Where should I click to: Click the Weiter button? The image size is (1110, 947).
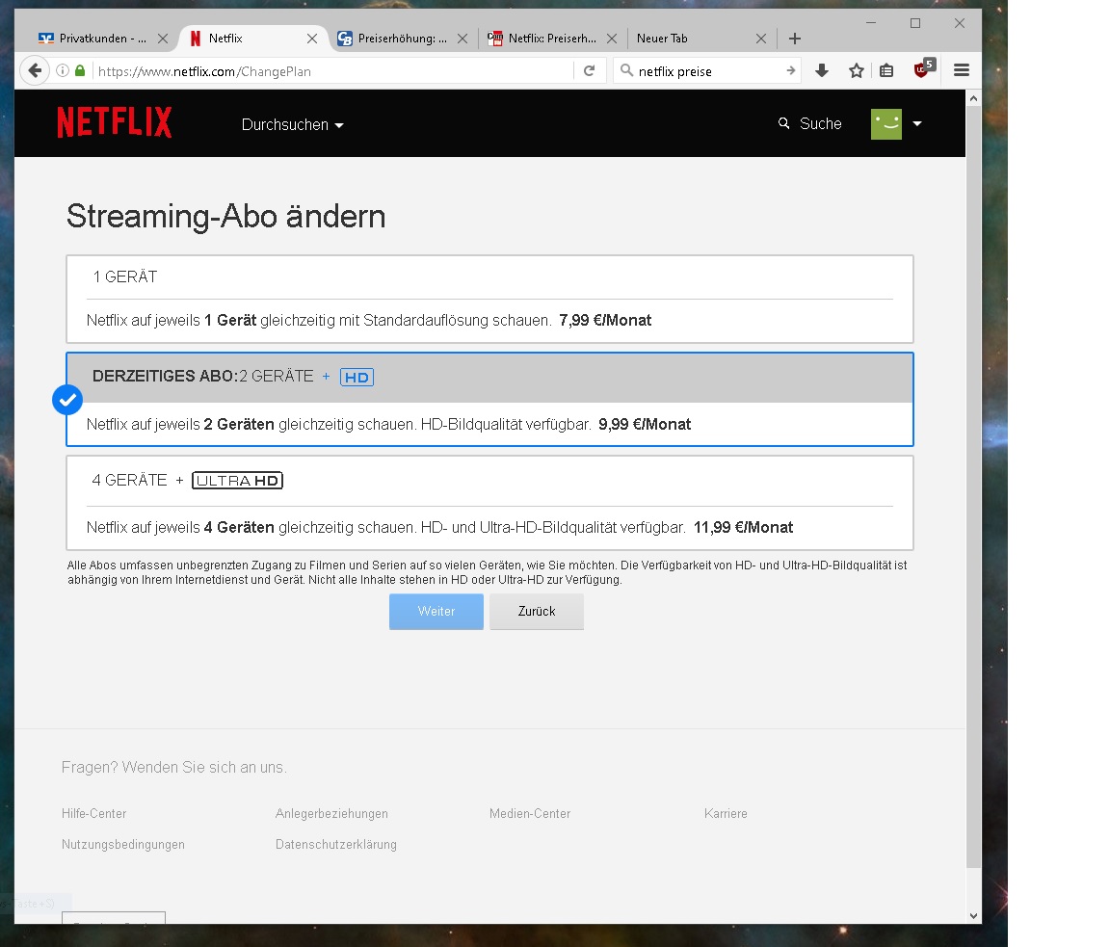coord(436,611)
